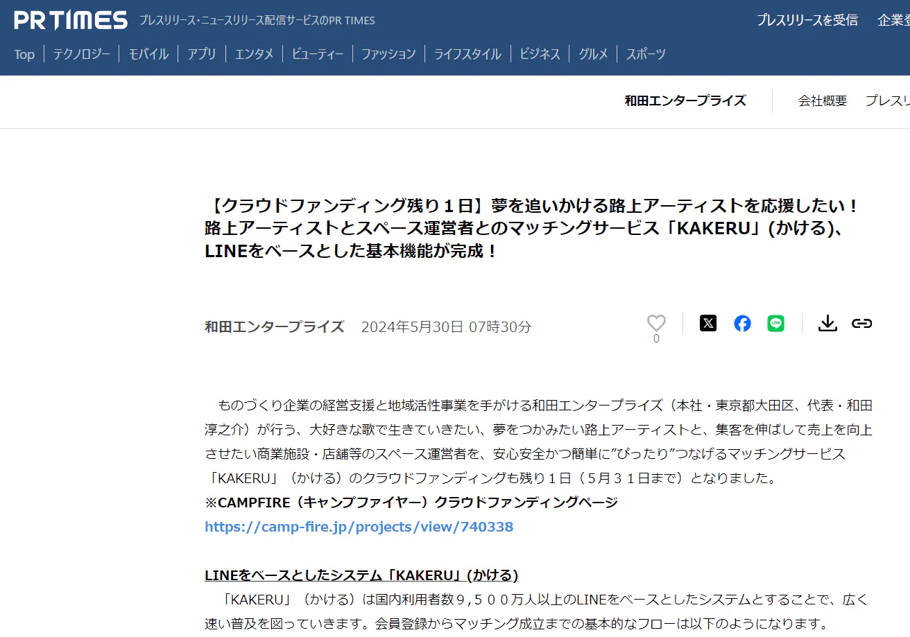Download the press release
This screenshot has height=637, width=910.
click(827, 323)
